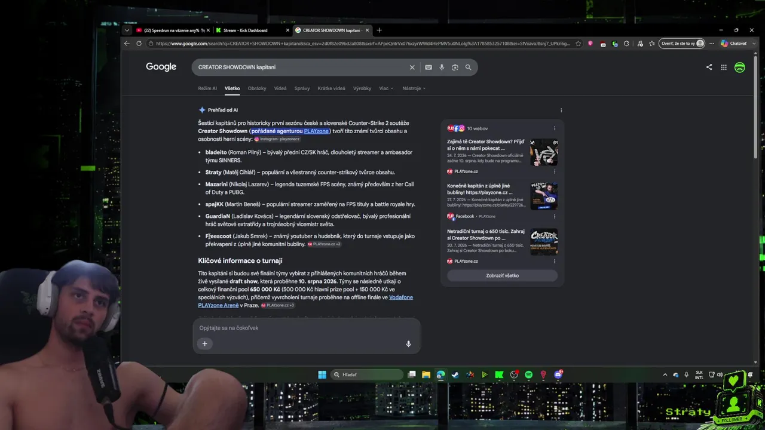Select the Obrázky results tab
Viewport: 765px width, 430px height.
[x=257, y=88]
